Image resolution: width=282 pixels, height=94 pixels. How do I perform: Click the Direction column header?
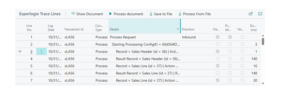(188, 29)
